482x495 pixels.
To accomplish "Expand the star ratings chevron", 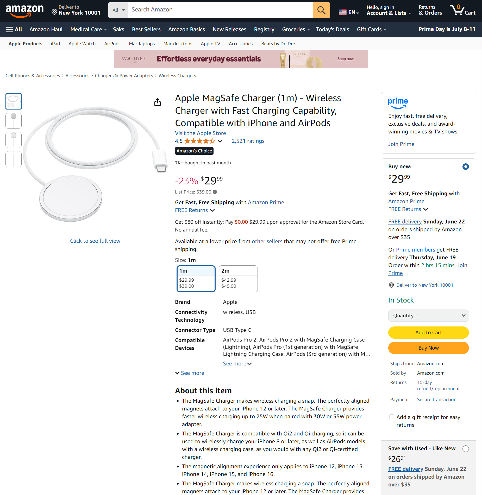I will click(x=220, y=141).
